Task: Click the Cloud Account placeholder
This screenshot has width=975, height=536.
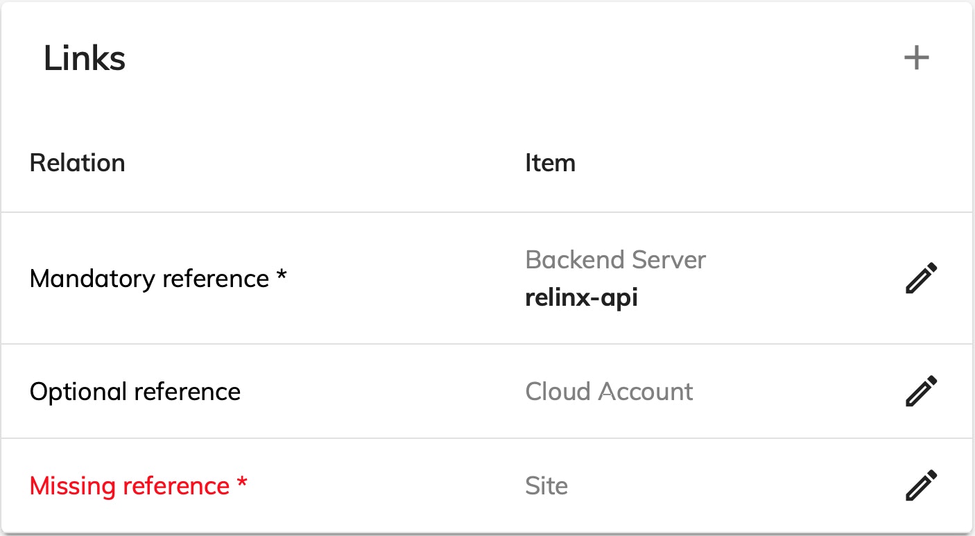Action: coord(609,392)
